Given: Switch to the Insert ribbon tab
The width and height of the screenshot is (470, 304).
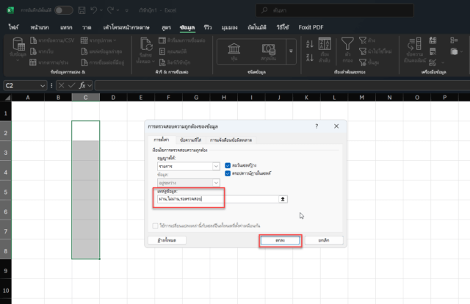Looking at the screenshot, I should coord(66,27).
